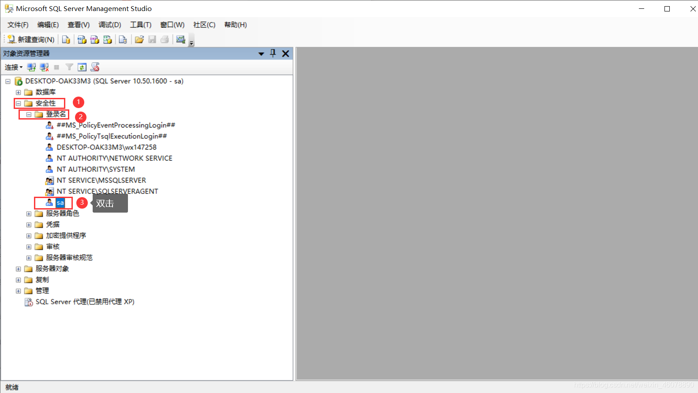
Task: Click the server database icon for DESKTOP-OAK33M3
Action: click(19, 81)
